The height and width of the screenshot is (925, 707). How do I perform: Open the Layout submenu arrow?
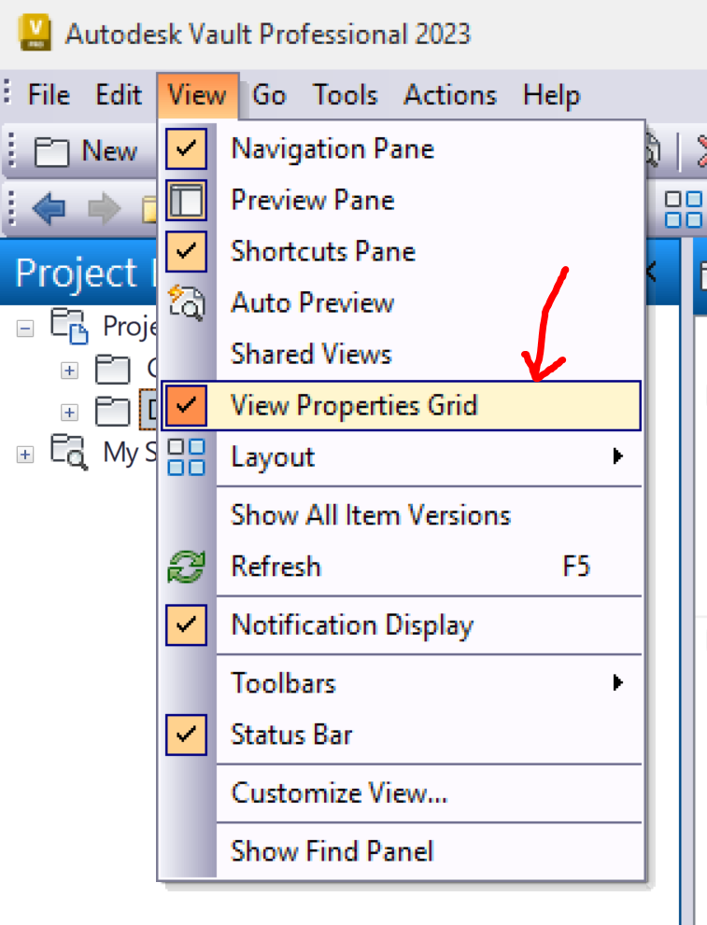[x=618, y=456]
